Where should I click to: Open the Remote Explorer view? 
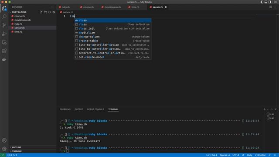4,42
